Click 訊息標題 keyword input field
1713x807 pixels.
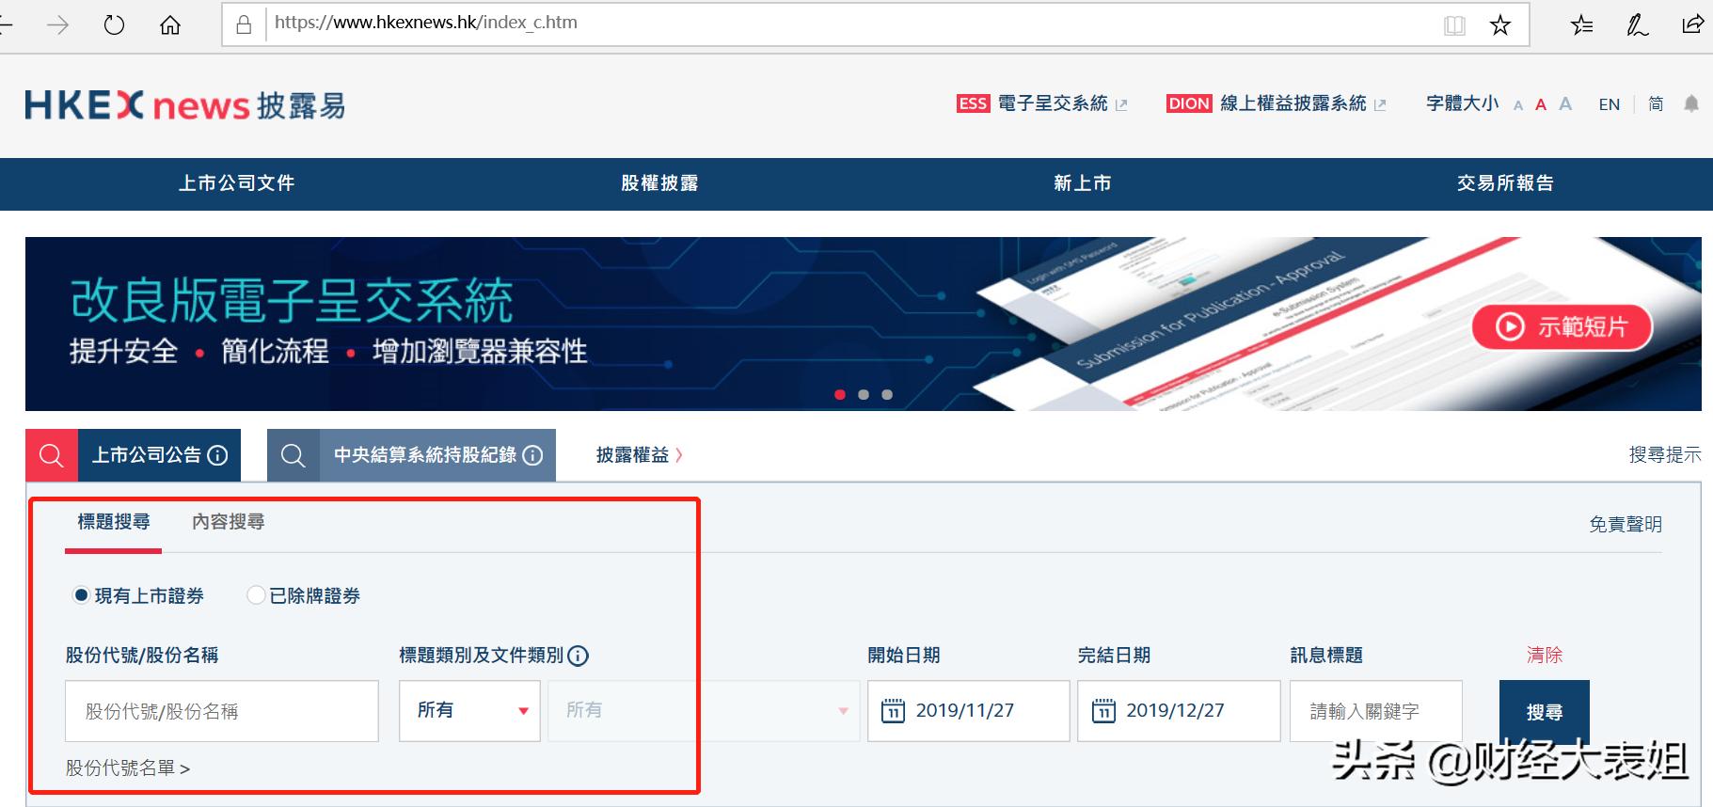pos(1376,711)
